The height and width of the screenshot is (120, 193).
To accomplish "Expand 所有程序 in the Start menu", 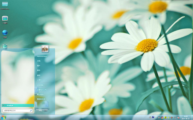I will (18, 105).
